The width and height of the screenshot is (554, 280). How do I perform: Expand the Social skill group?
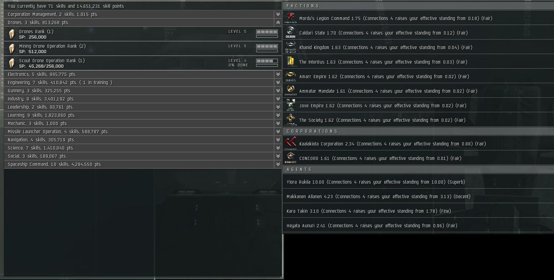point(278,156)
